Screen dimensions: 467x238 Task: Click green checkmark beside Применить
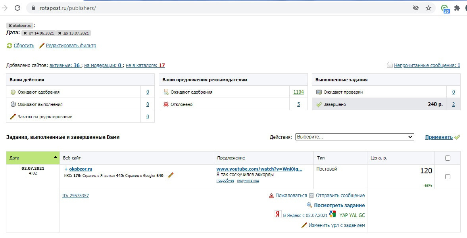[457, 137]
